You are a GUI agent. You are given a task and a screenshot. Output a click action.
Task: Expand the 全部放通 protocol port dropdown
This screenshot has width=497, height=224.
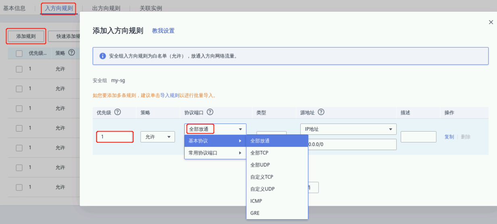[215, 129]
